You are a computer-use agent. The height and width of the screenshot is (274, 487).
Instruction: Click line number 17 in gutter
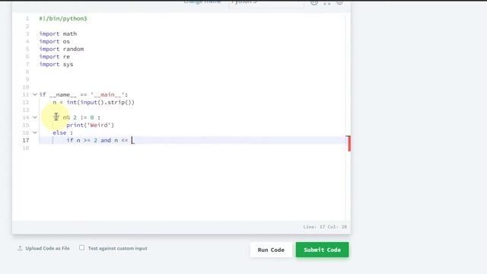[26, 140]
